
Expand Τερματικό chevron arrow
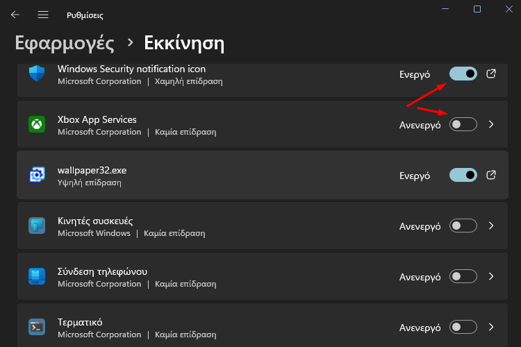(x=491, y=327)
